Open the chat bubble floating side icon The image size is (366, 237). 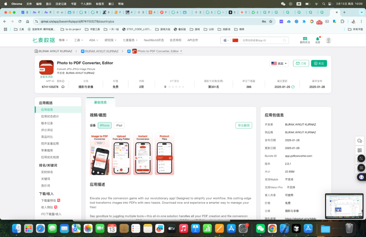[360, 141]
